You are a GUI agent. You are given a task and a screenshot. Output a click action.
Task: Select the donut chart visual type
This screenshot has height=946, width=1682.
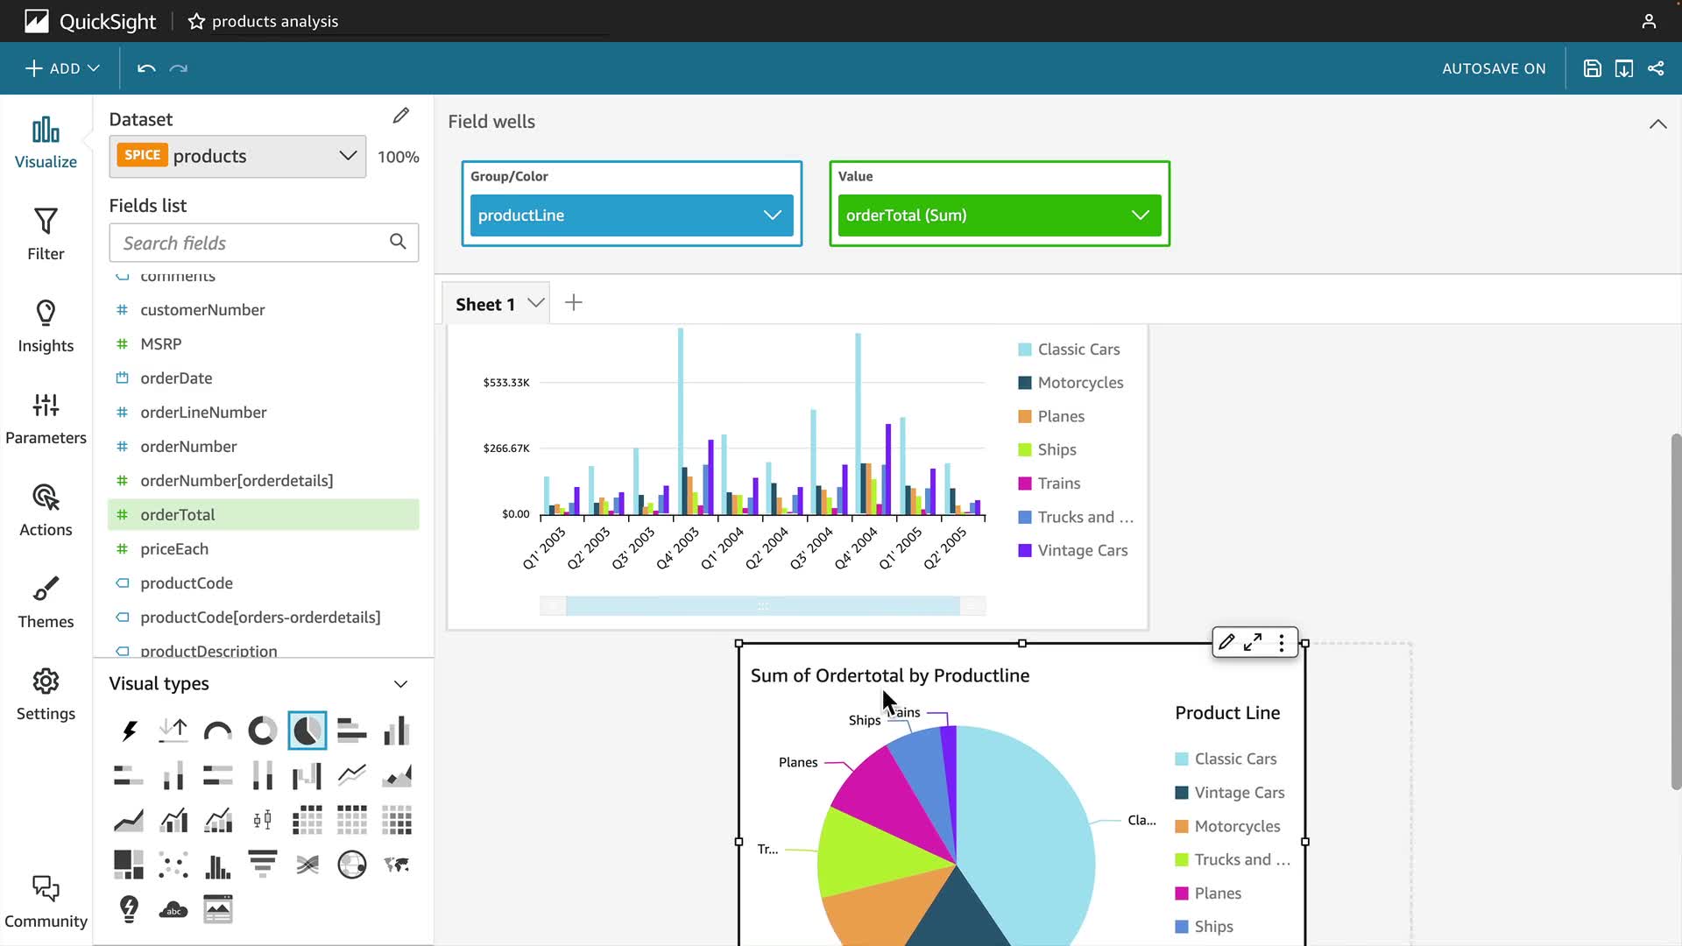tap(262, 731)
